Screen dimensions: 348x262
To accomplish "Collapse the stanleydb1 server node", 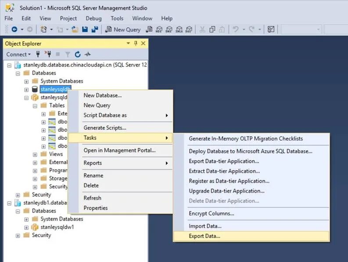I will (9, 203).
